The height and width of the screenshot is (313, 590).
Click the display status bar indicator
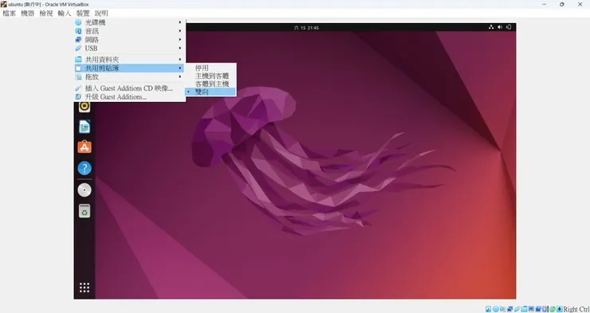point(531,309)
